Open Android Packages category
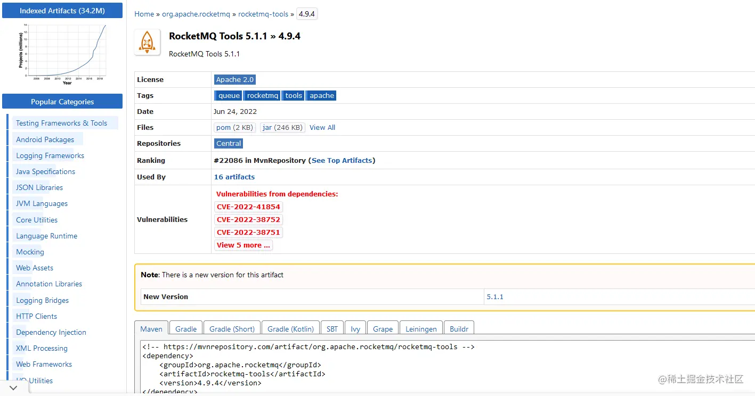The image size is (755, 396). pos(45,139)
